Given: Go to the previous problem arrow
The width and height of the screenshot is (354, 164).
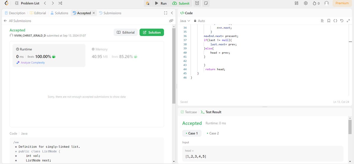Looking at the screenshot, I should pos(45,3).
